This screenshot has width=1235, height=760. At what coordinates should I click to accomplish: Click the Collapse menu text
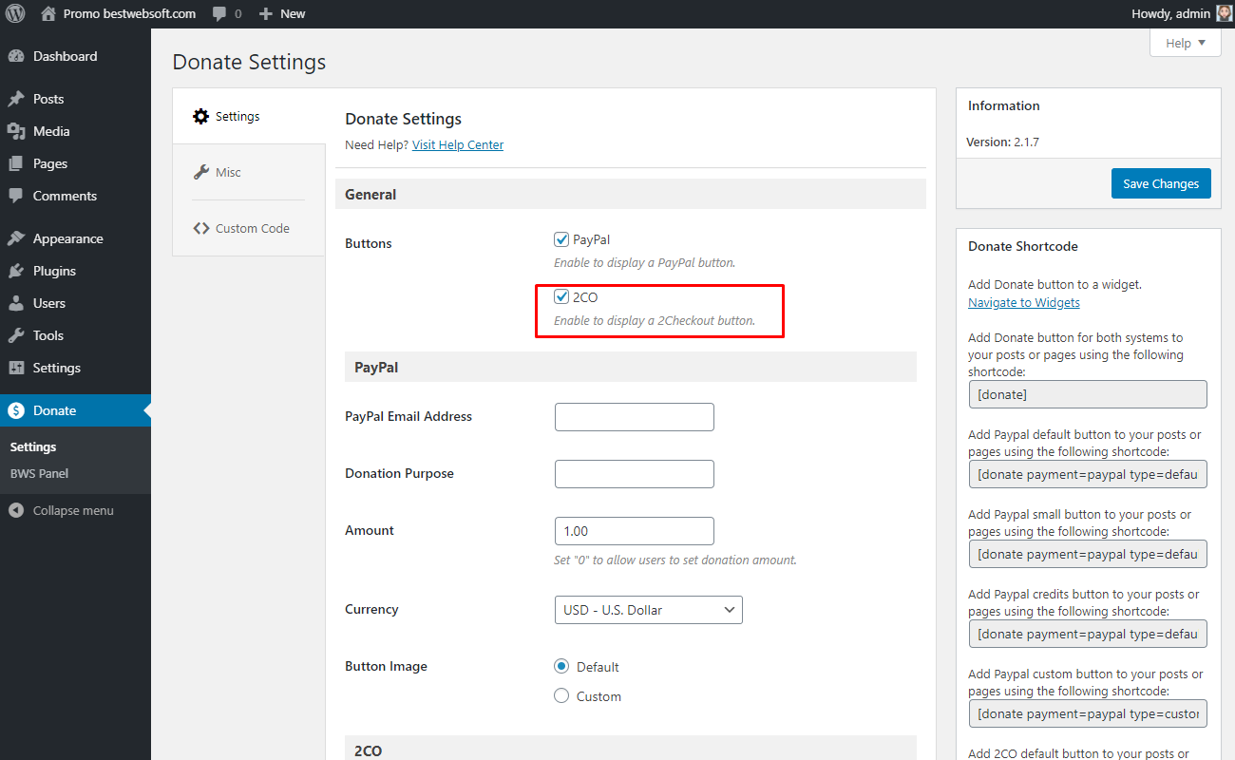[x=73, y=510]
